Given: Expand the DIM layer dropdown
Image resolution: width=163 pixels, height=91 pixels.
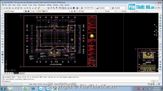Looking at the screenshot, I should (70, 11).
